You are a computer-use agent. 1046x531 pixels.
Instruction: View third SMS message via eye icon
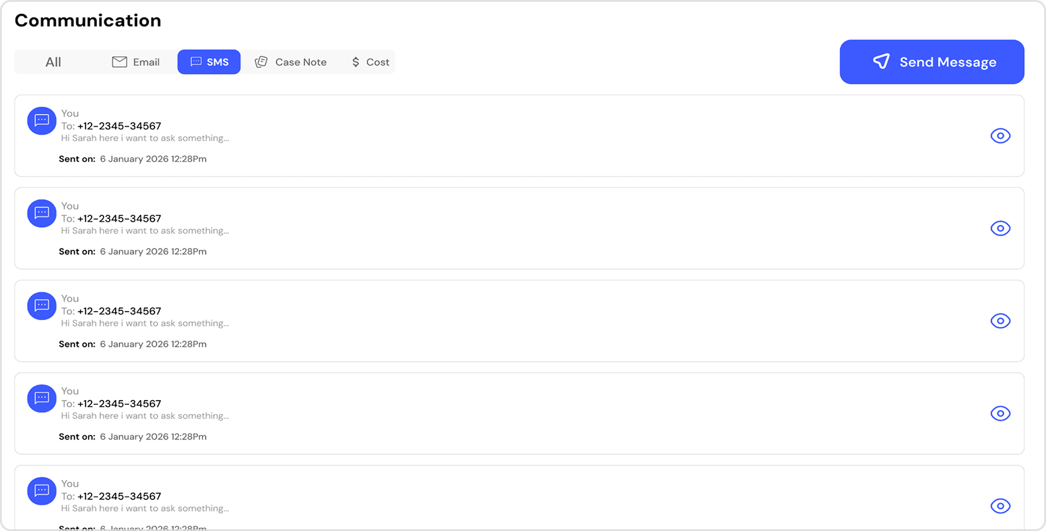point(1000,321)
